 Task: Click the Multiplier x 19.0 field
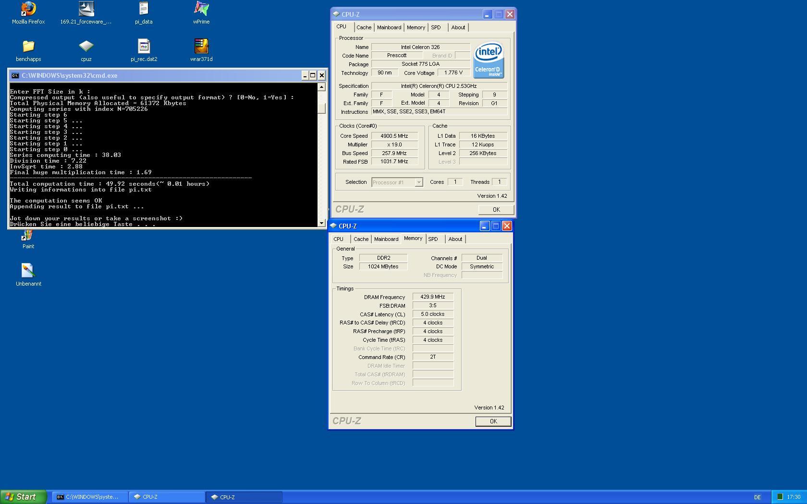(x=394, y=144)
